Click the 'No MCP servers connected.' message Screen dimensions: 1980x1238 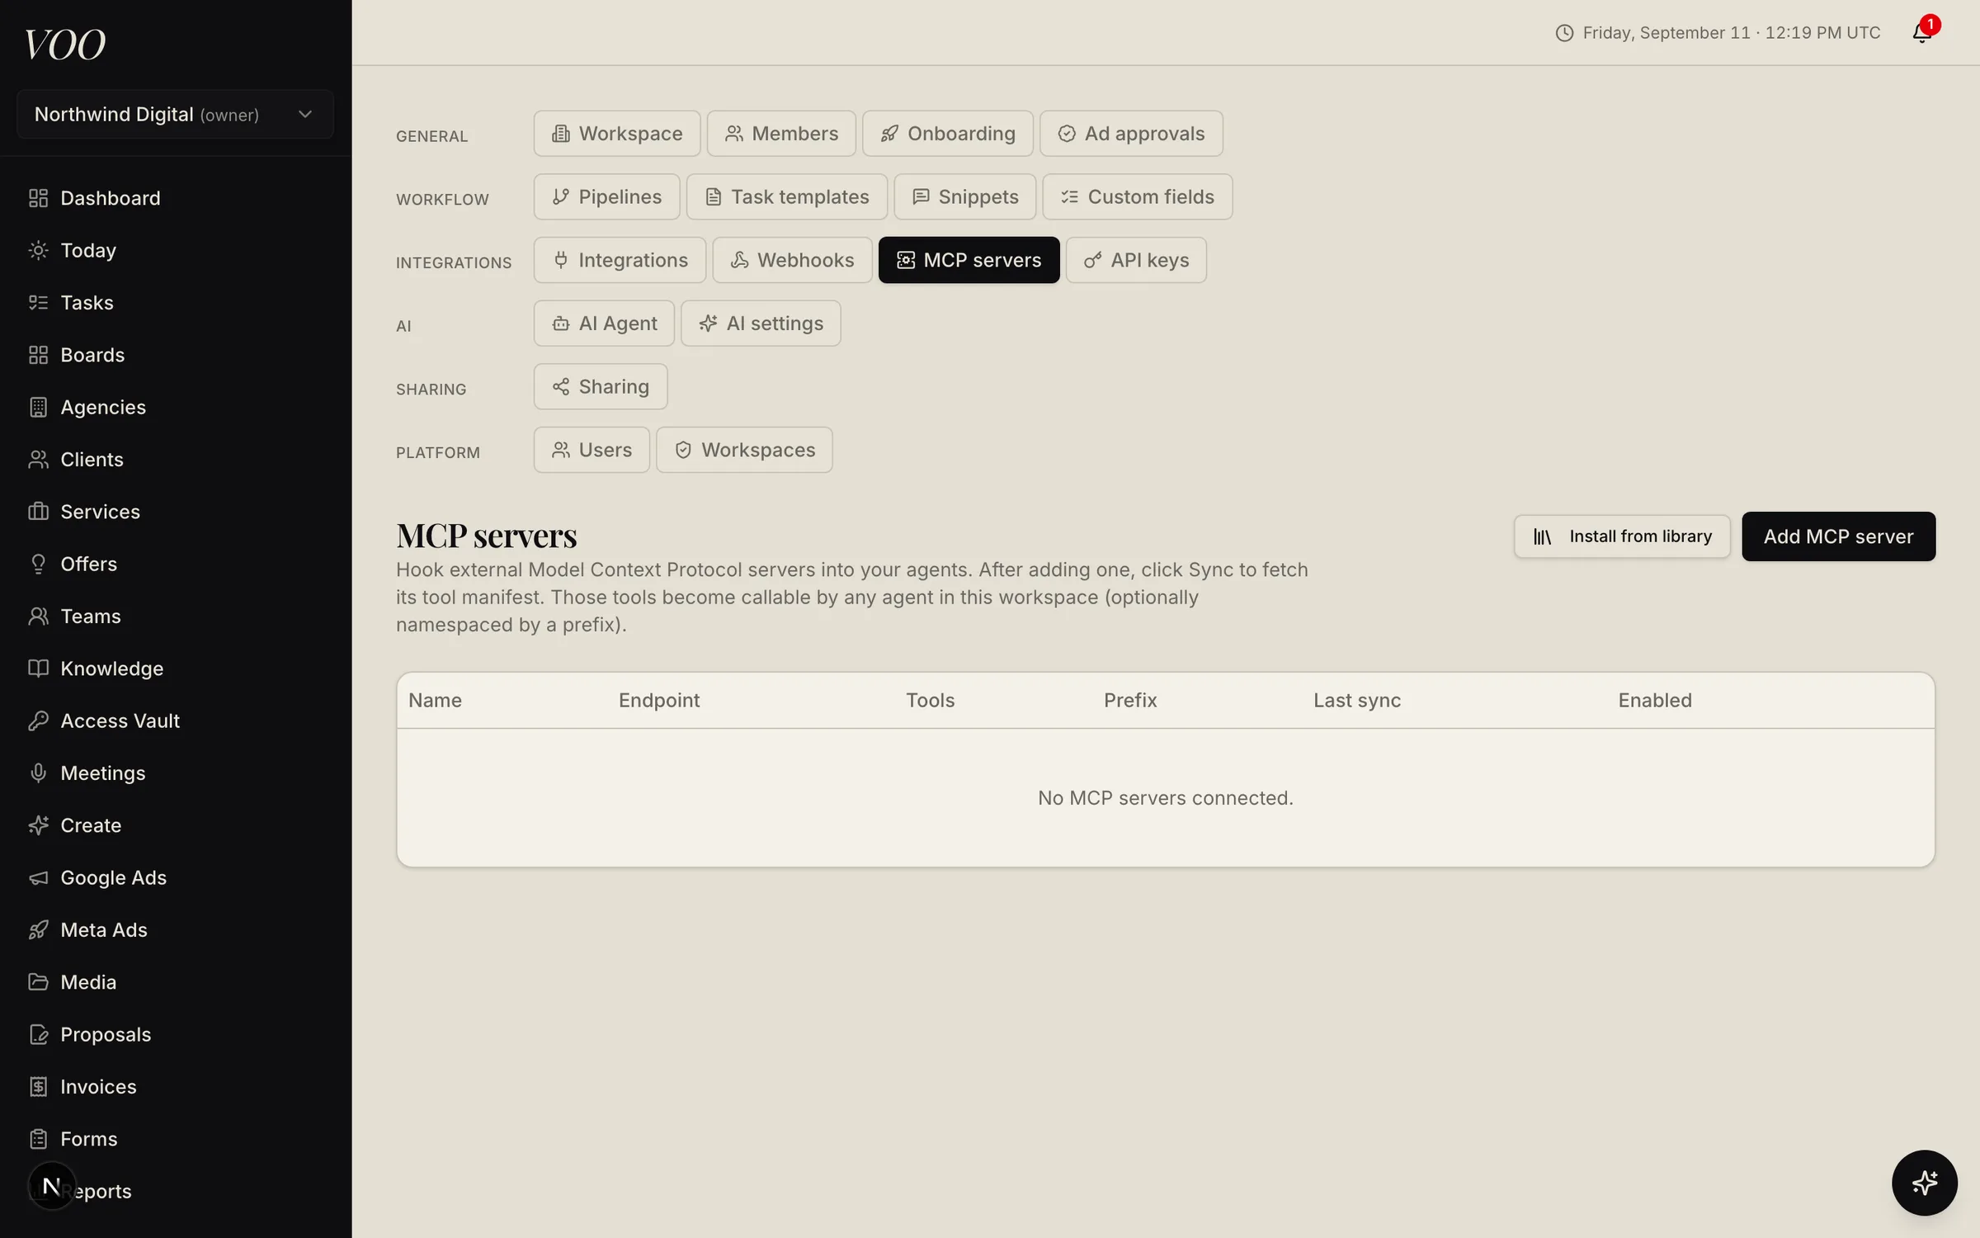coord(1165,798)
